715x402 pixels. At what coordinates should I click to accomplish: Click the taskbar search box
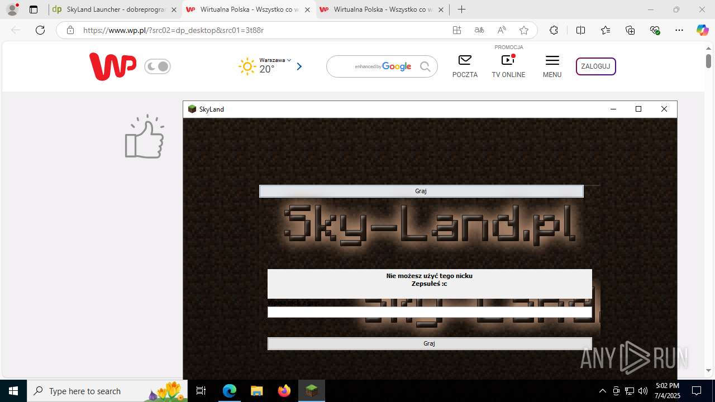pyautogui.click(x=107, y=391)
